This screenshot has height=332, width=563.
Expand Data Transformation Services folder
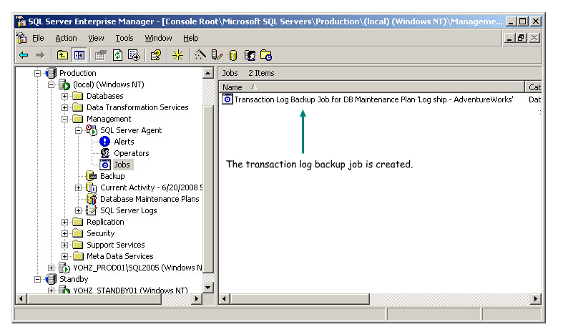pyautogui.click(x=64, y=108)
